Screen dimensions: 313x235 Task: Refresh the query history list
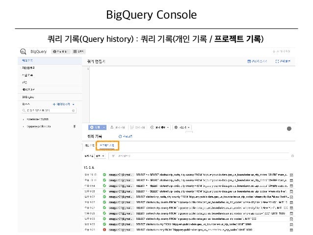click(x=126, y=136)
